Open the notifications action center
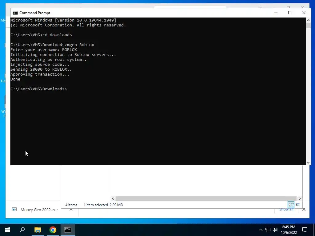 (305, 230)
